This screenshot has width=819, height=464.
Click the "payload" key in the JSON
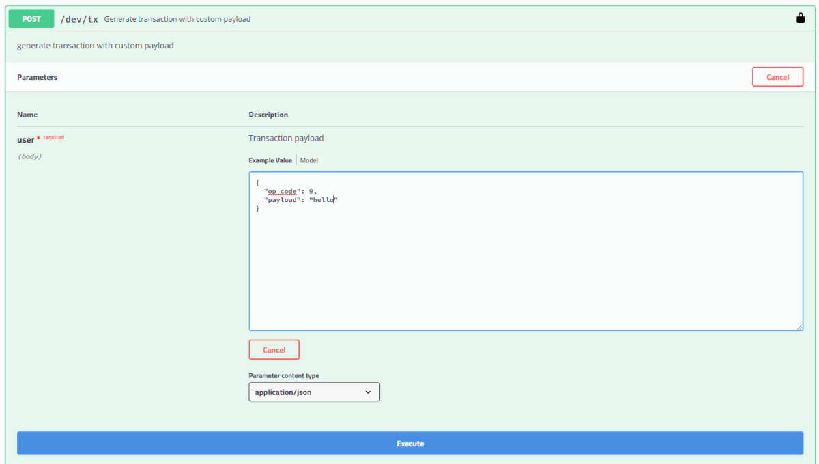[282, 199]
